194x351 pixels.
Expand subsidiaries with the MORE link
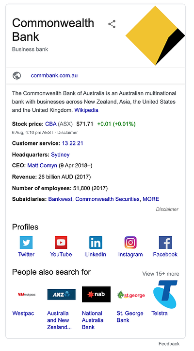click(151, 199)
